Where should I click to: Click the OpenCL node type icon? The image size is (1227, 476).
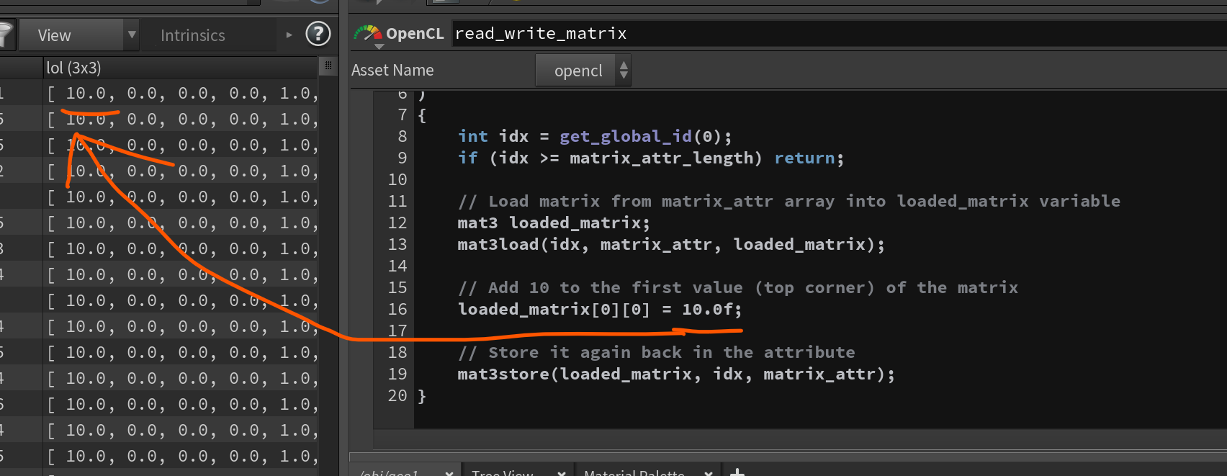point(368,33)
